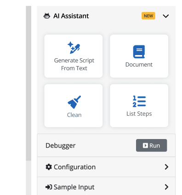The image size is (182, 195).
Task: Click the blue book Document icon
Action: (139, 52)
